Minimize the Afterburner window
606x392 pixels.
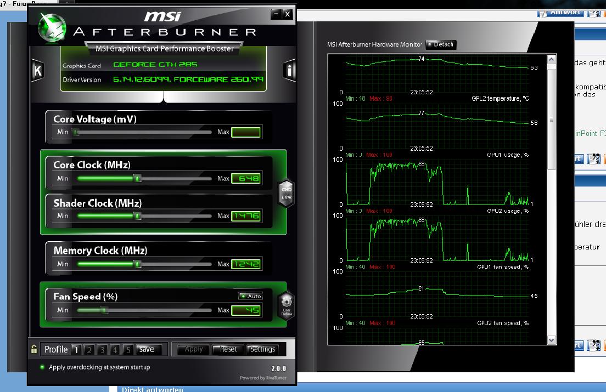coord(276,14)
